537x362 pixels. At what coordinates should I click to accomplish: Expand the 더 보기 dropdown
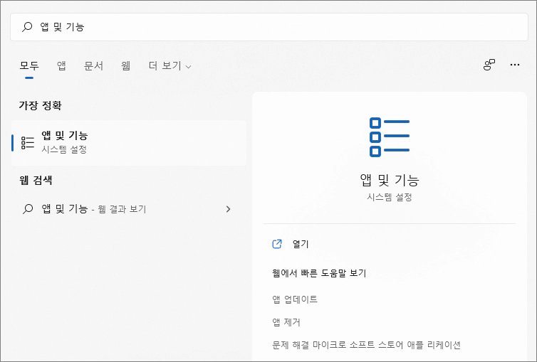(170, 65)
